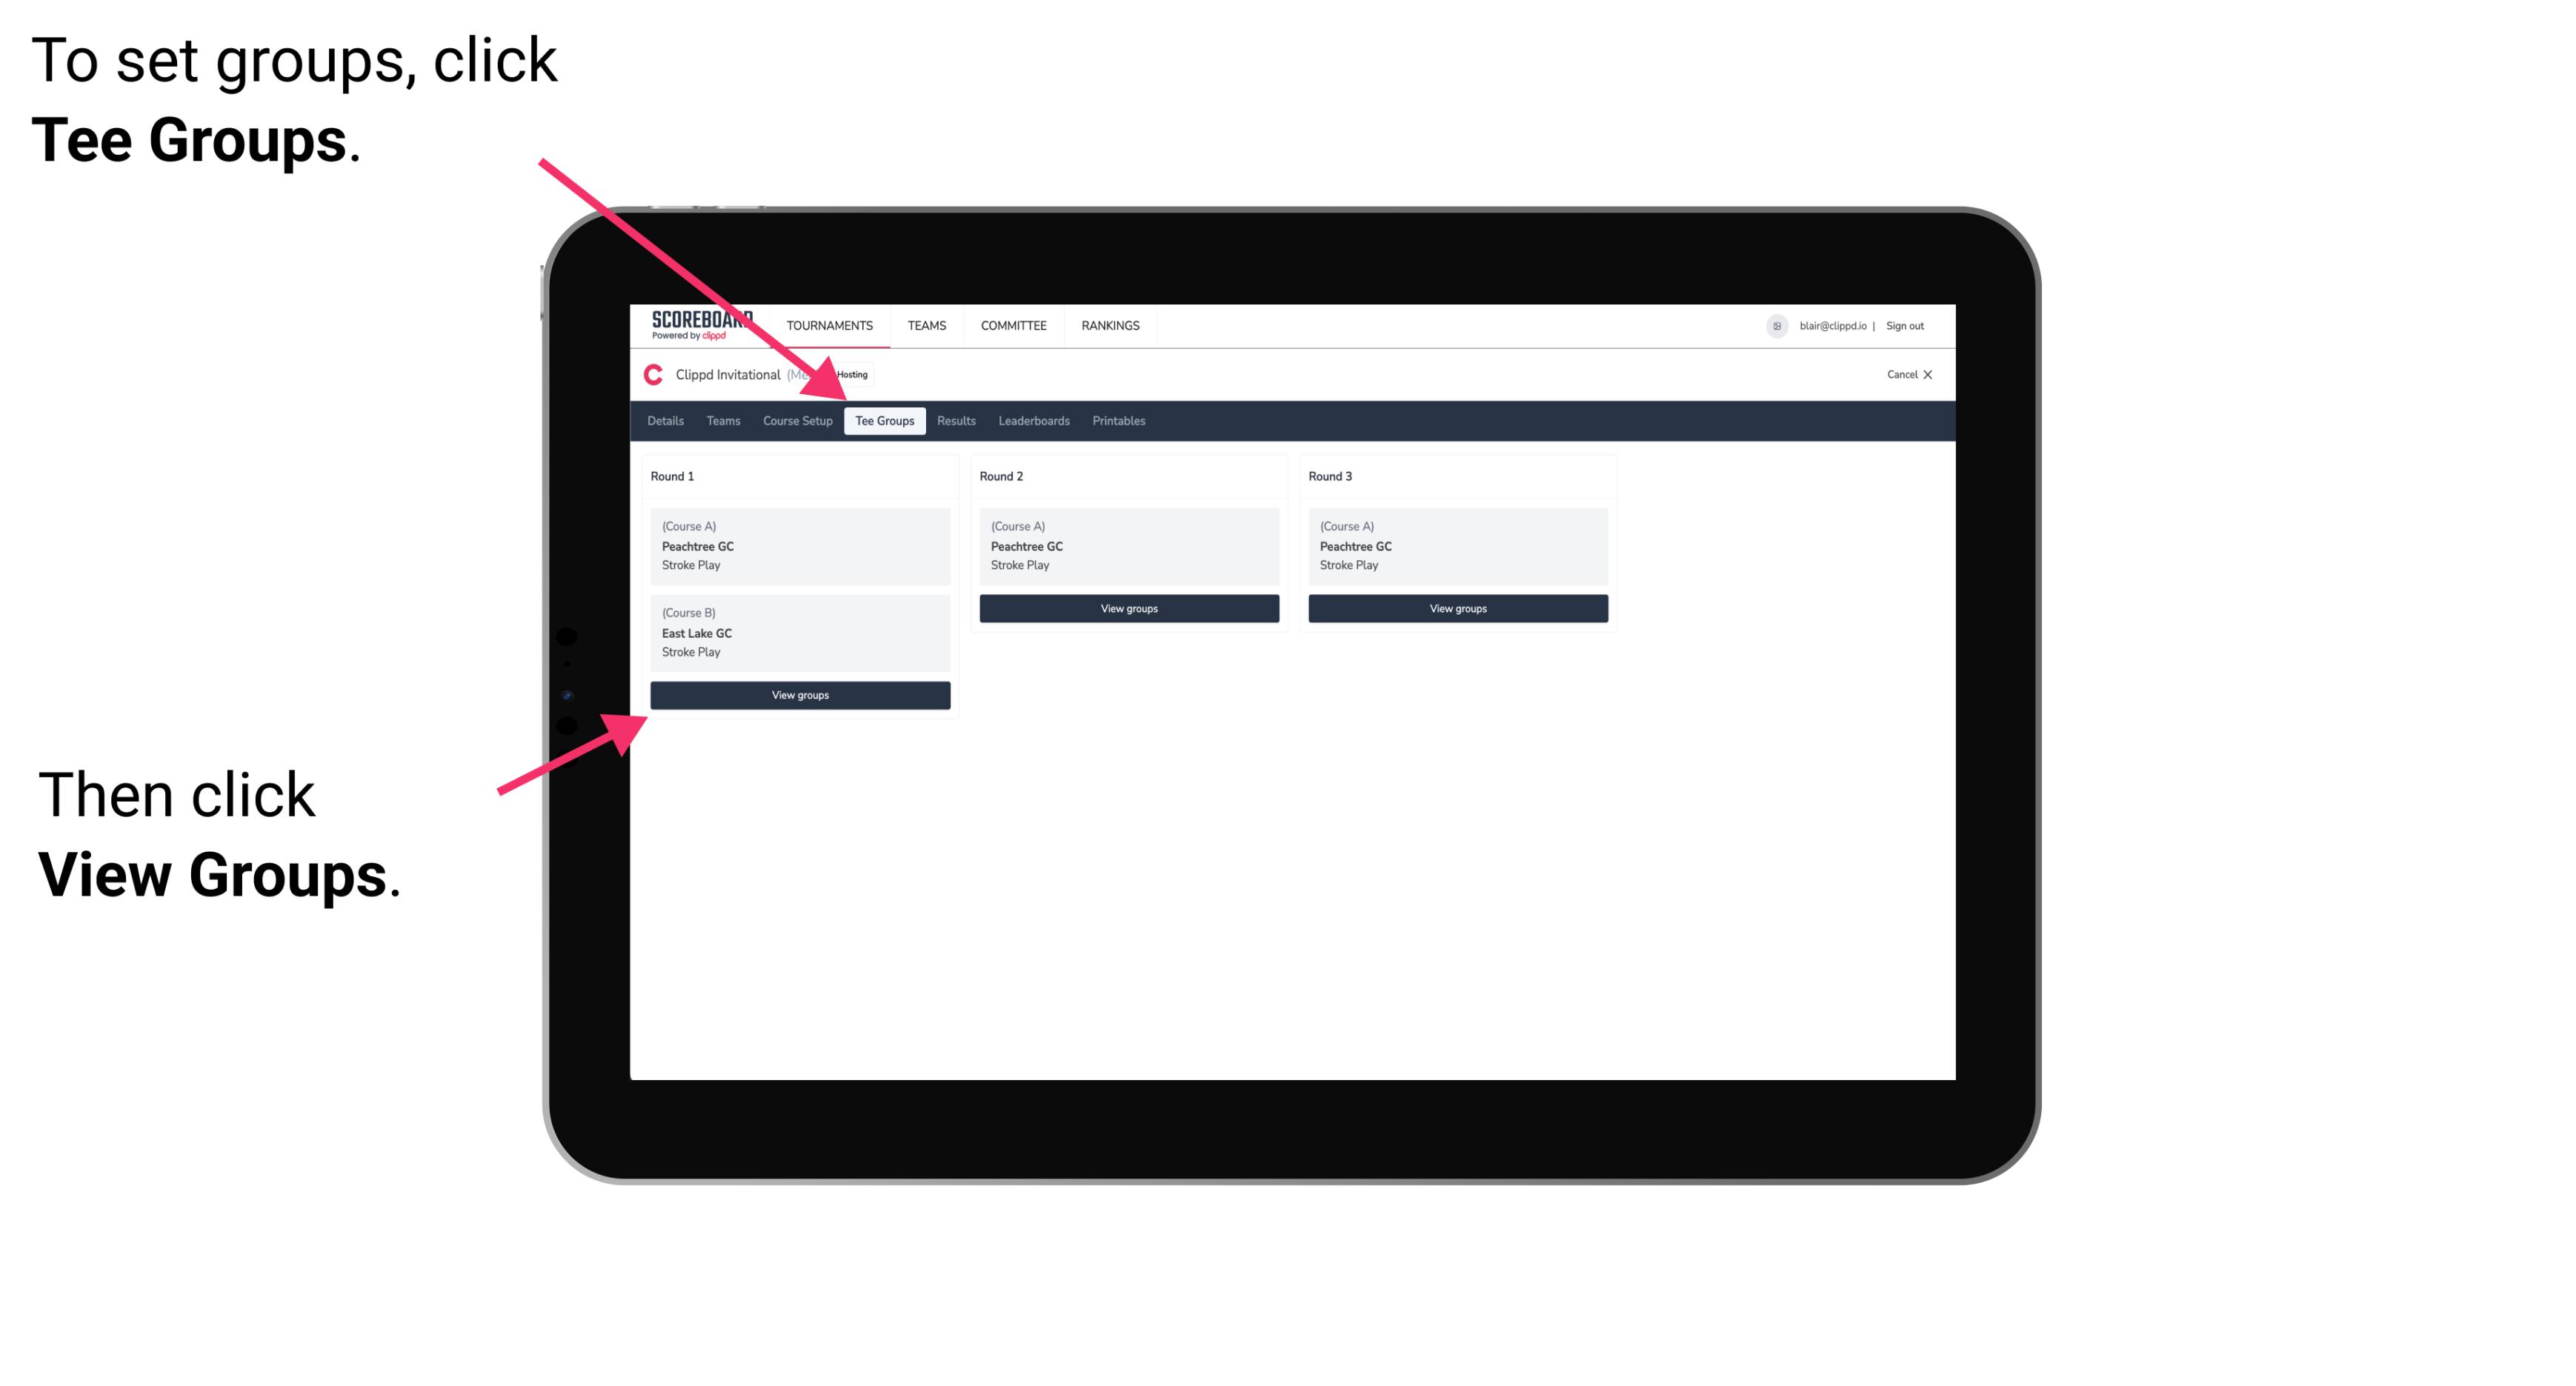Click the Course Setup tab
Viewport: 2576px width, 1386px height.
(797, 422)
